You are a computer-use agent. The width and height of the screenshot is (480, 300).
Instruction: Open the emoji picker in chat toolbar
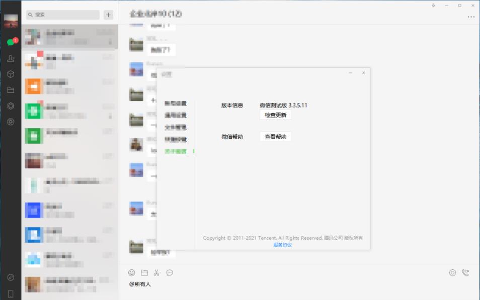point(132,272)
